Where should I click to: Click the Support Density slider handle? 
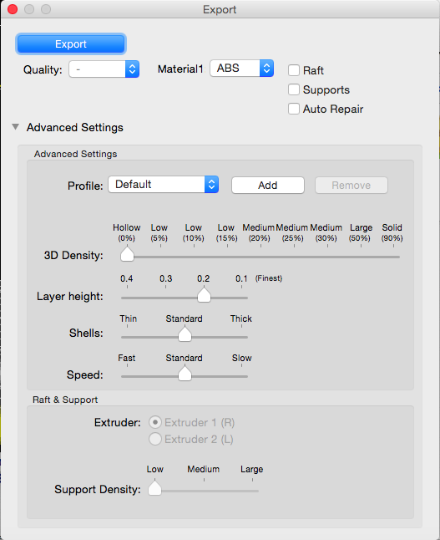coord(154,488)
